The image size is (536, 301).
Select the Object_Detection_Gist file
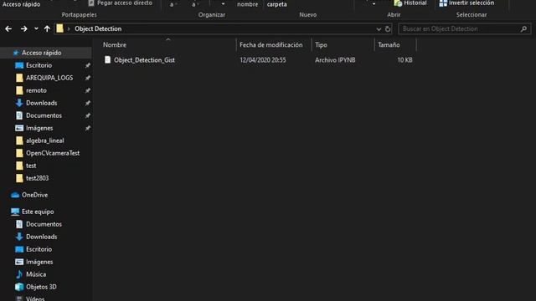(x=144, y=60)
